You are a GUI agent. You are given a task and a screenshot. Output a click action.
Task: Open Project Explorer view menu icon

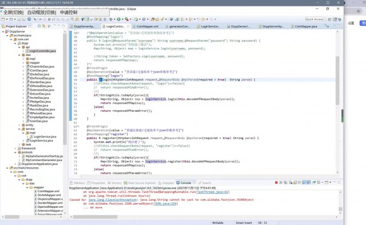[55, 26]
